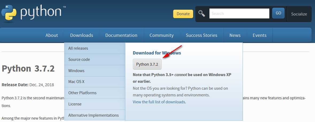Follow View the full list of downloads link

point(159,102)
